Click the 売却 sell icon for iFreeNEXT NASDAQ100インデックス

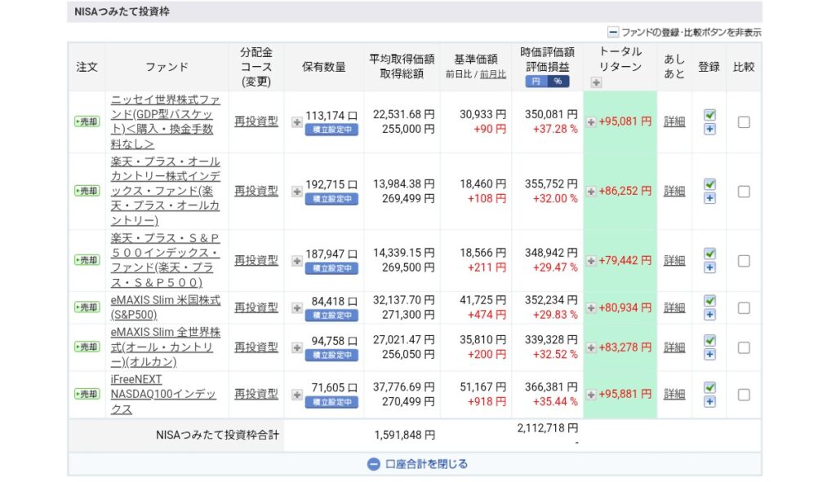(x=86, y=394)
